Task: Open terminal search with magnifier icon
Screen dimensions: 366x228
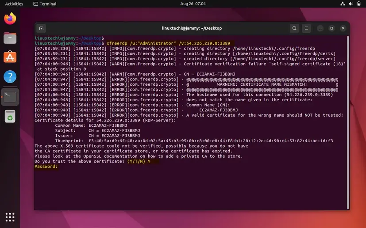Action: (294, 28)
